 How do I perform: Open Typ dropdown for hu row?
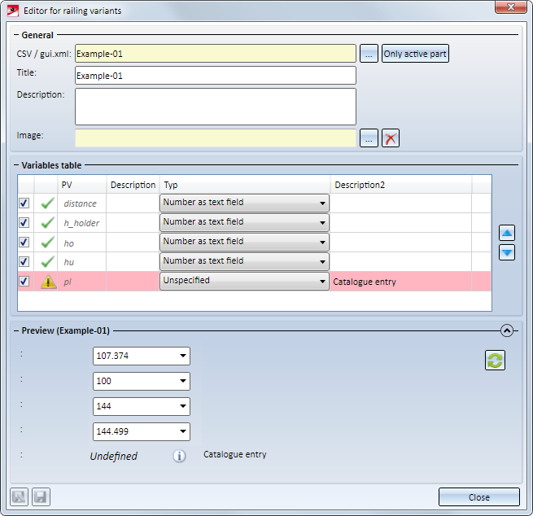pos(244,261)
